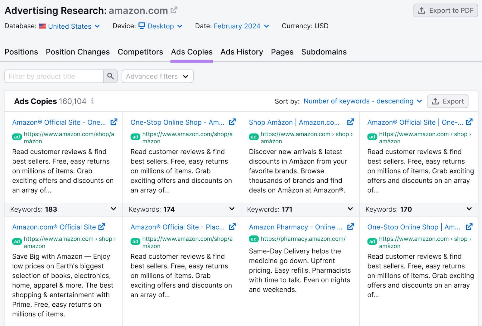Viewport: 482px width, 326px height.
Task: Open the pharmacy.amazon.com link
Action: click(x=303, y=239)
